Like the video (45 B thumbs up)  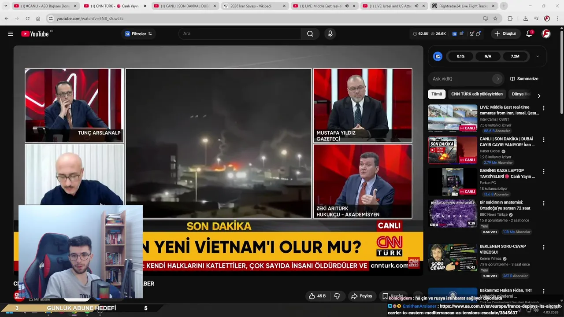coord(318,296)
